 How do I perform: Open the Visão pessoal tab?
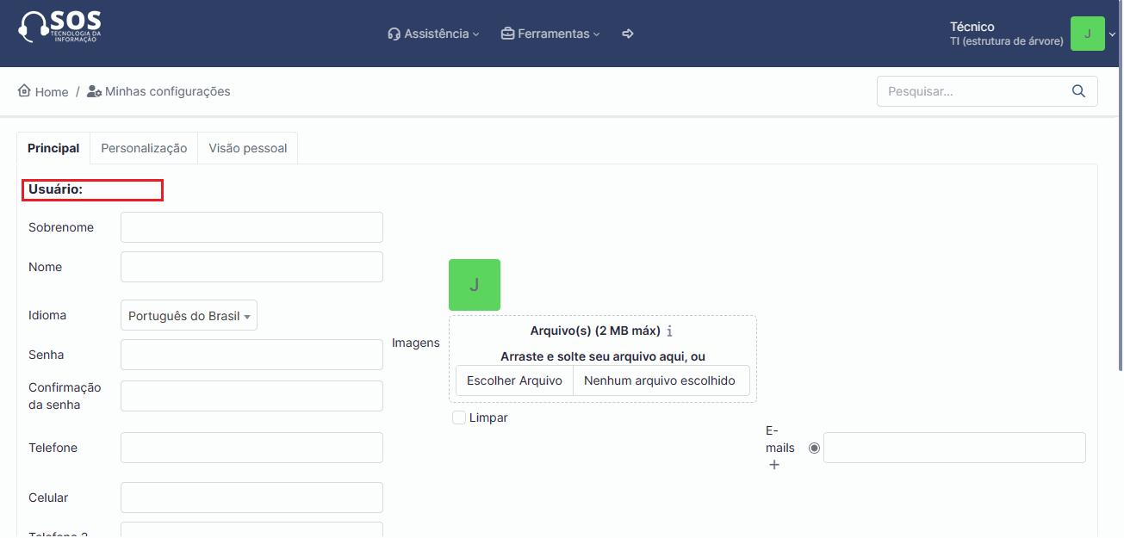coord(247,148)
